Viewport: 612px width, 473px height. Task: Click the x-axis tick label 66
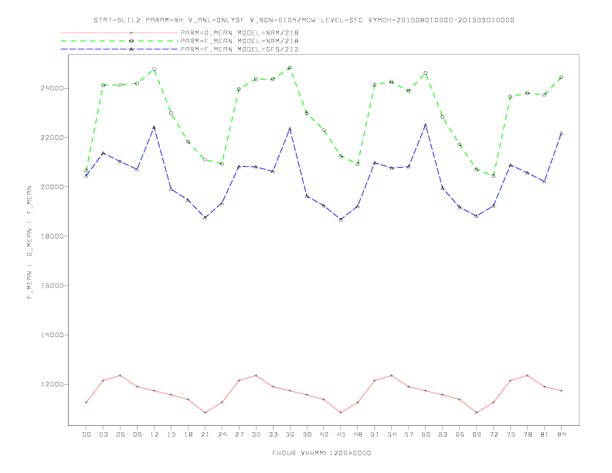(x=460, y=434)
